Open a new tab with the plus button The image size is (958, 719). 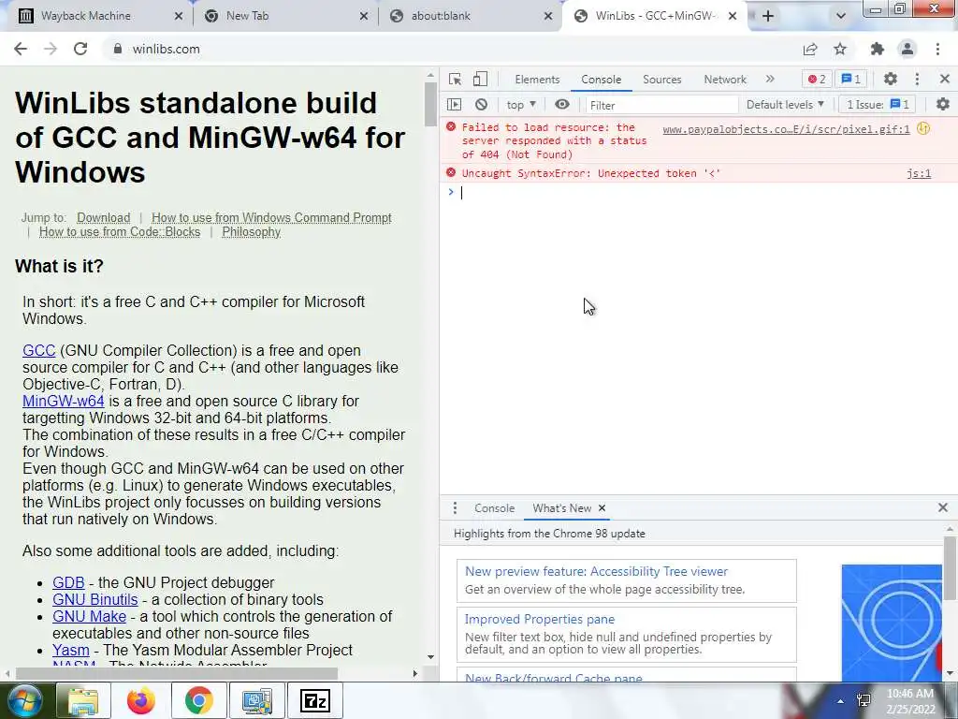point(768,16)
